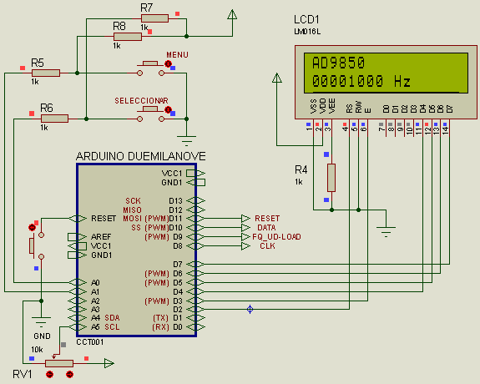
Task: Select resistor R6 component
Action: pyautogui.click(x=54, y=119)
